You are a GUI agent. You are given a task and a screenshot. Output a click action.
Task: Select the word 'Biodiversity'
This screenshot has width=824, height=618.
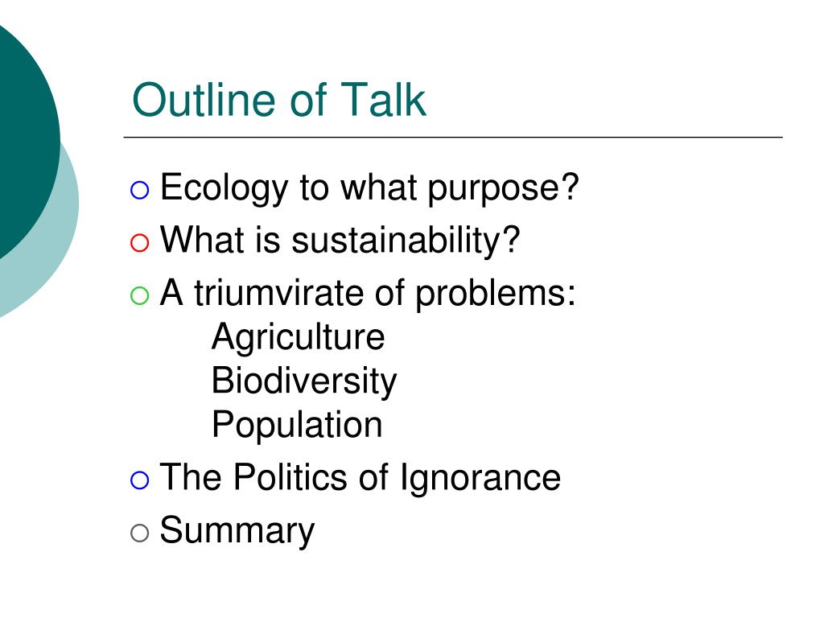(x=303, y=381)
